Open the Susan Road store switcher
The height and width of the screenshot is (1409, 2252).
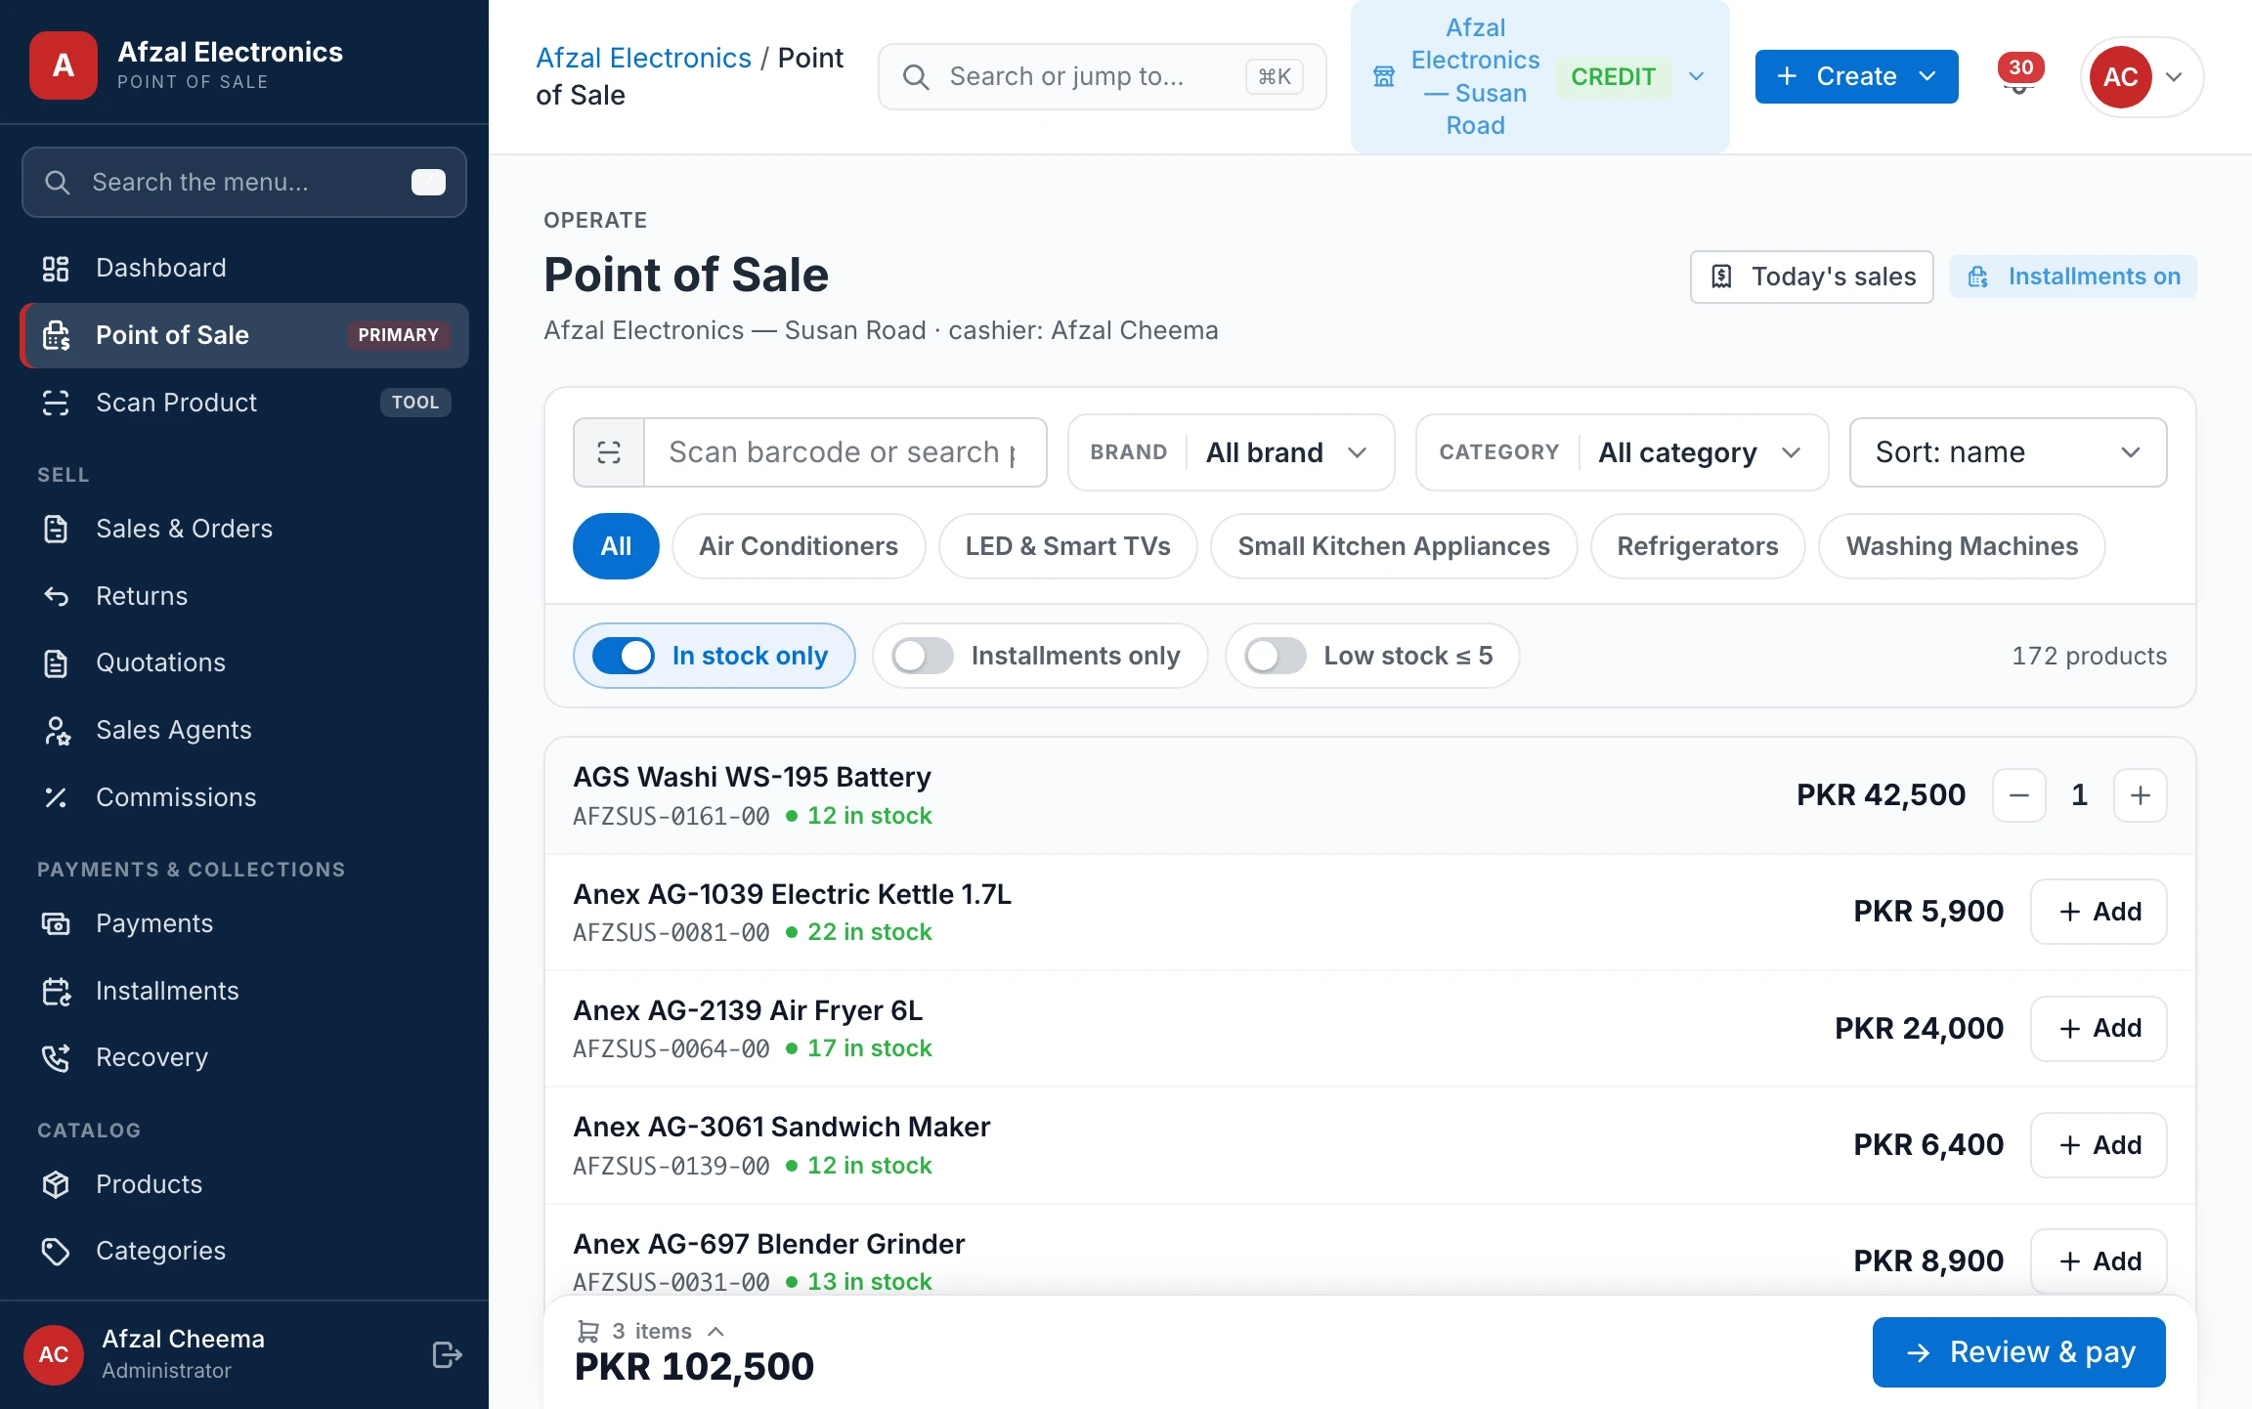(x=1539, y=76)
